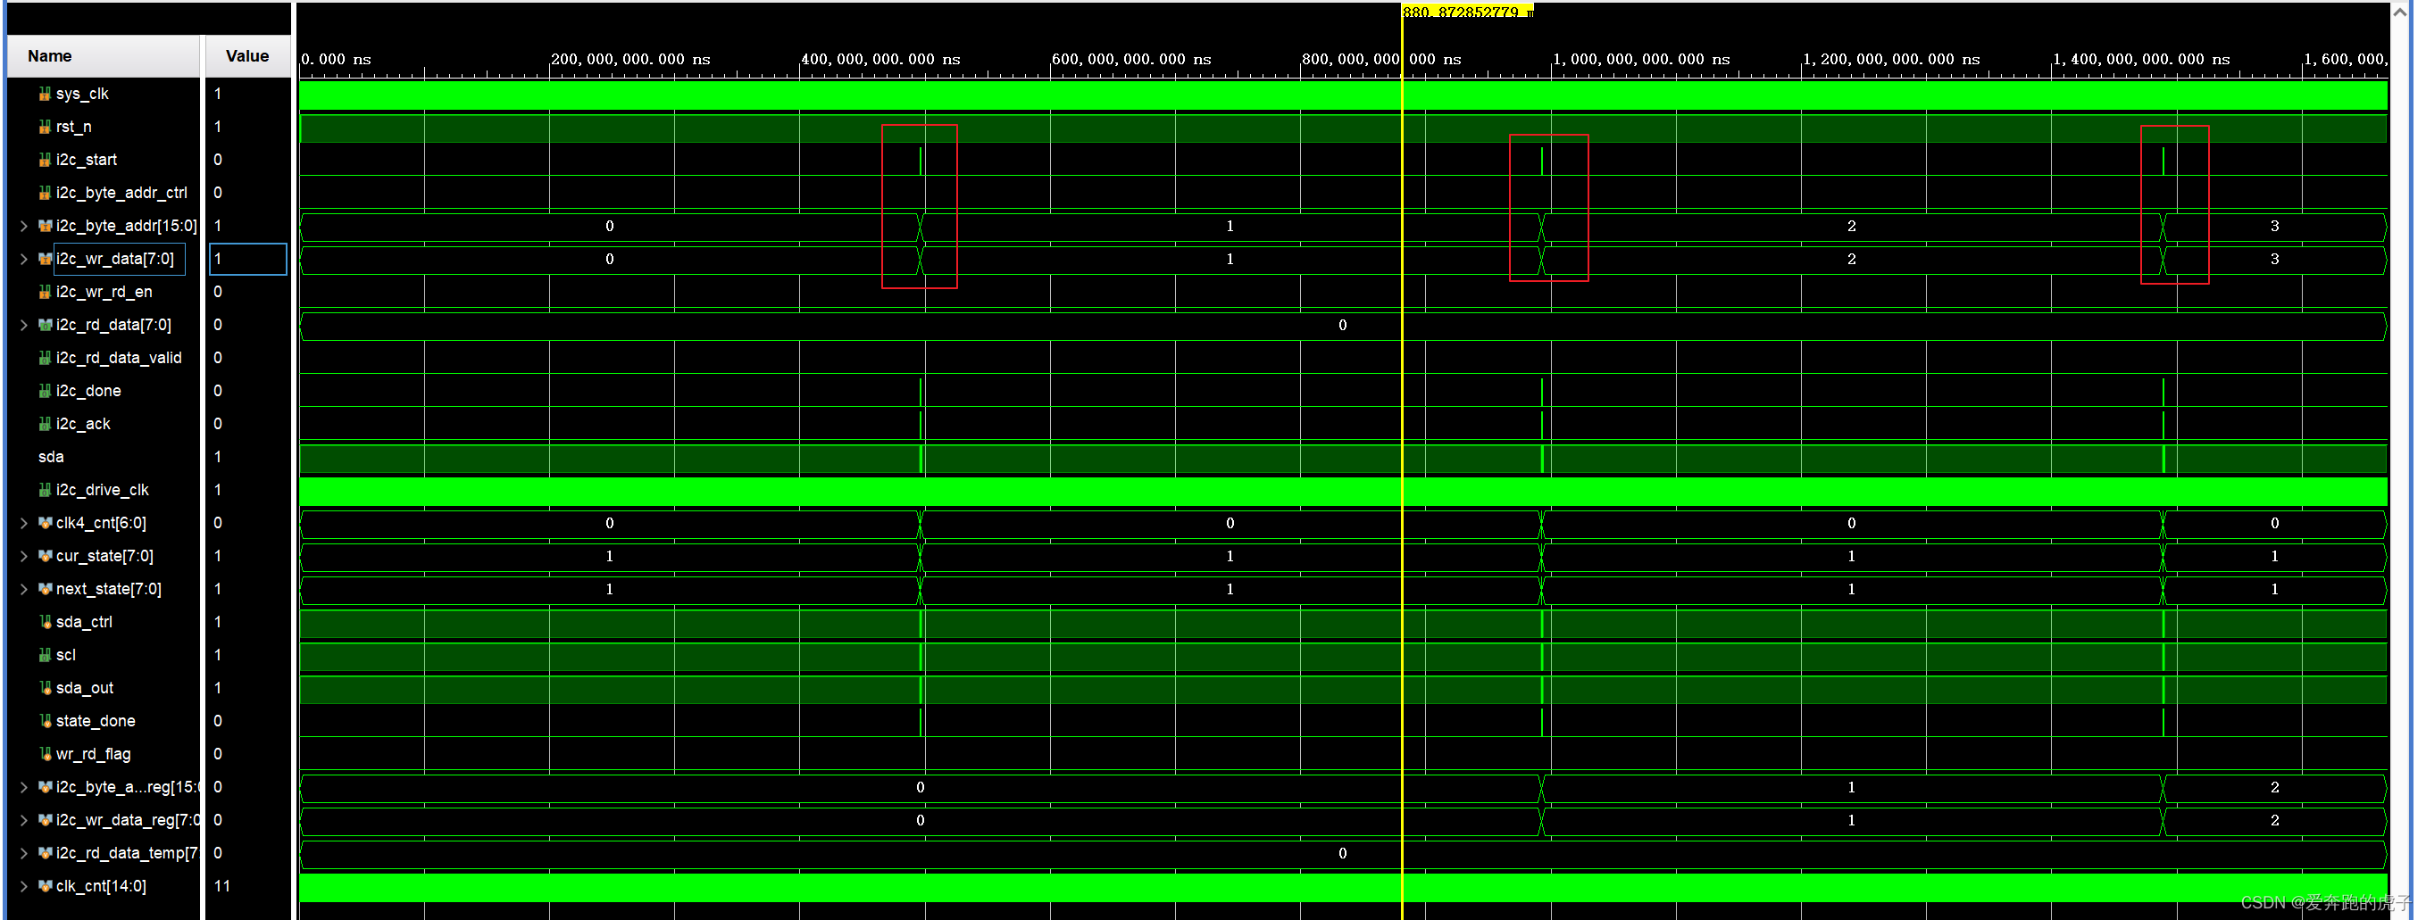Screen dimensions: 2426x920
Task: Click the i2c_drive_clk waveform bar
Action: (x=1343, y=490)
